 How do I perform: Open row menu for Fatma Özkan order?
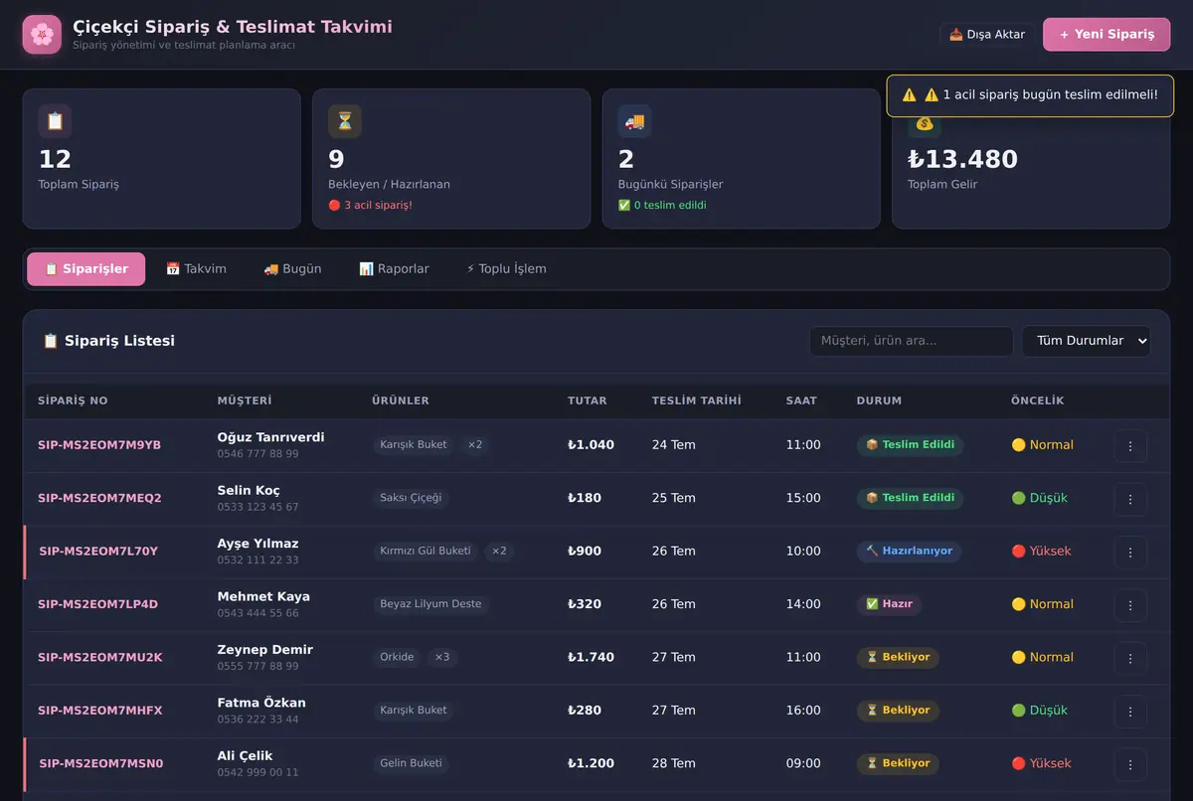(x=1130, y=711)
